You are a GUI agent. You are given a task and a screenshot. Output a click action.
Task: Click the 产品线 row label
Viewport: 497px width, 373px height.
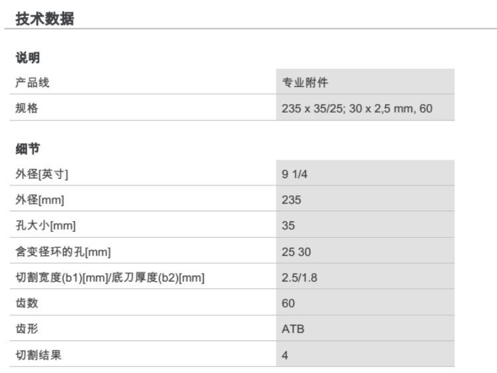pos(32,83)
